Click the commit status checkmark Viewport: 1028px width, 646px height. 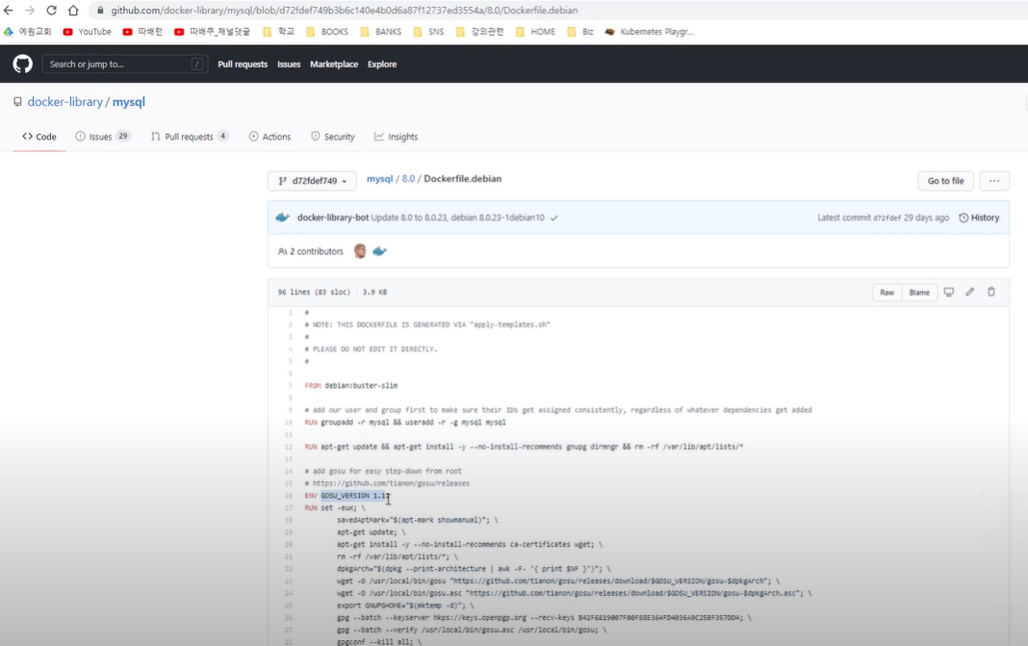pos(554,218)
